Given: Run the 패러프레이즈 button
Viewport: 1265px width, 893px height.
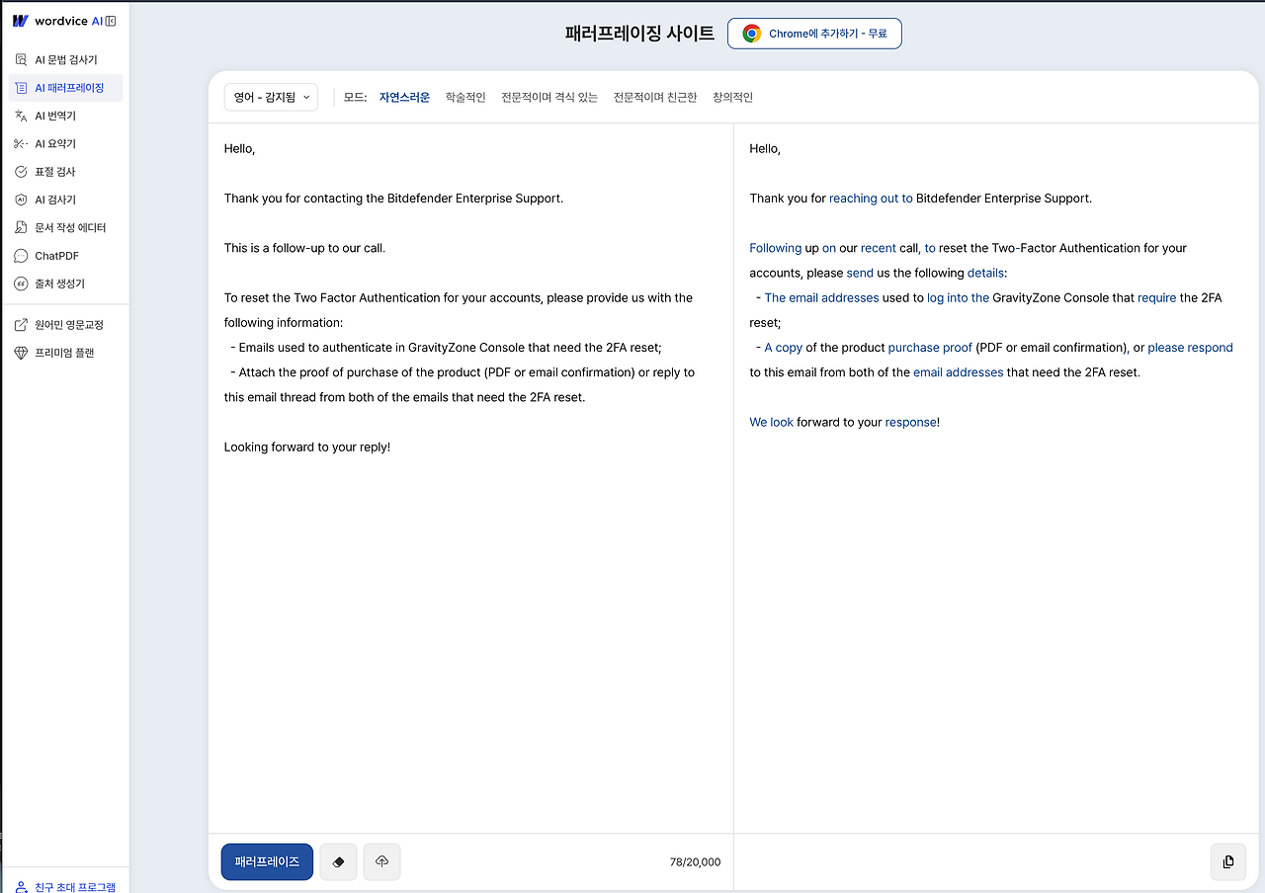Looking at the screenshot, I should [267, 862].
